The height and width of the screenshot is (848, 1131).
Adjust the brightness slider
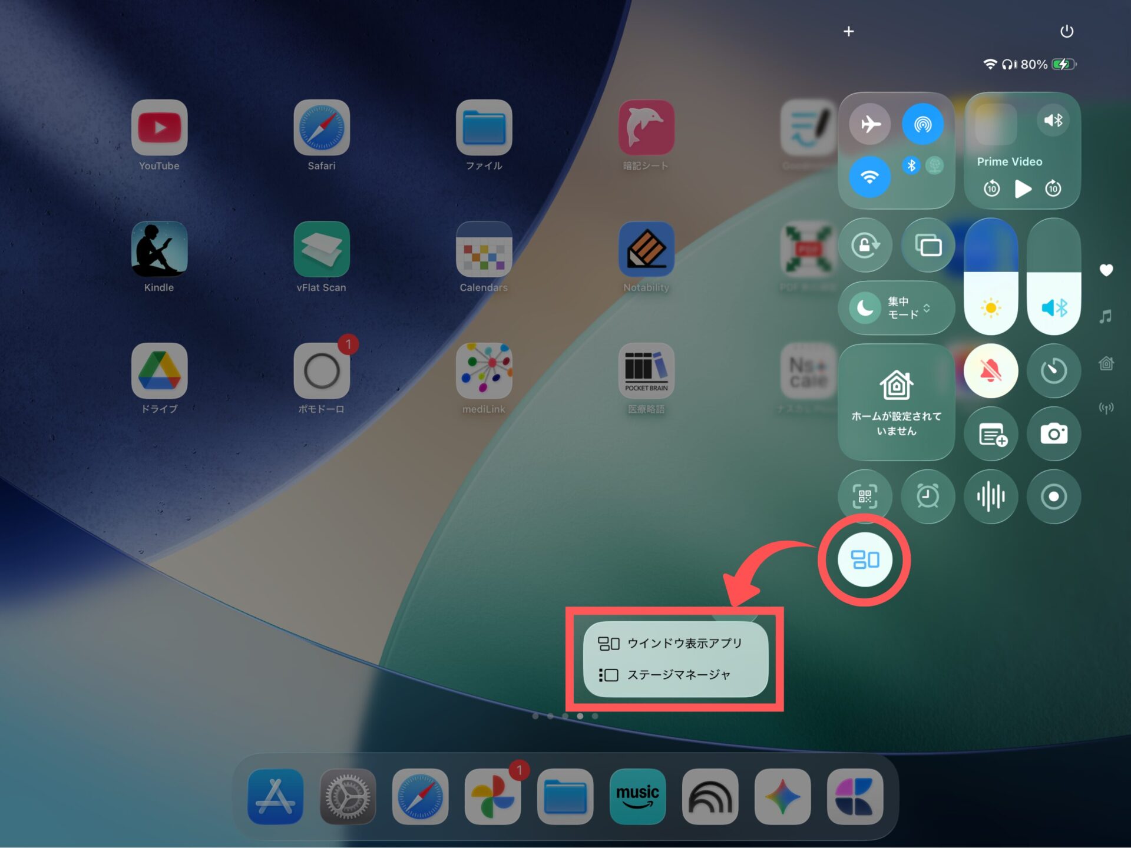tap(991, 277)
